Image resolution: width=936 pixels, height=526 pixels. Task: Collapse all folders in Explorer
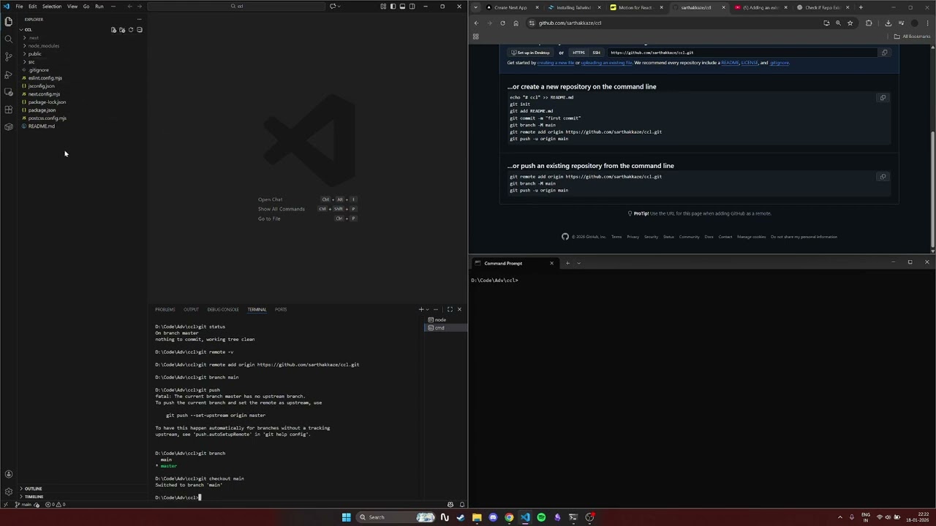point(140,30)
